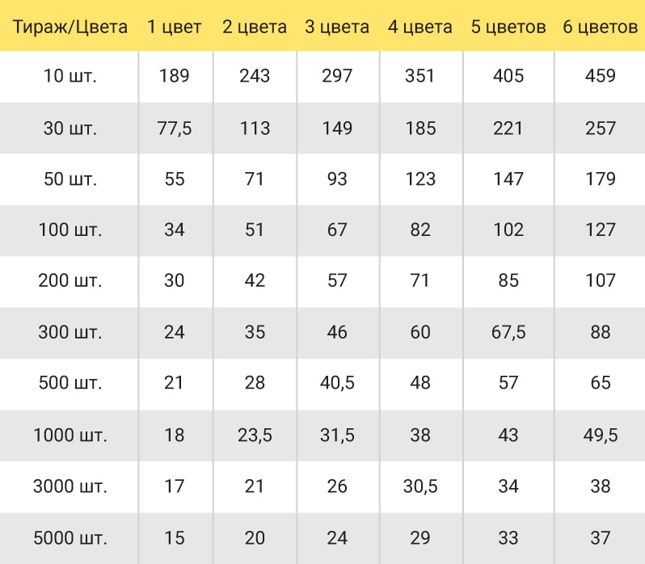Select the "100 шт." row label
The width and height of the screenshot is (645, 564).
(x=70, y=229)
